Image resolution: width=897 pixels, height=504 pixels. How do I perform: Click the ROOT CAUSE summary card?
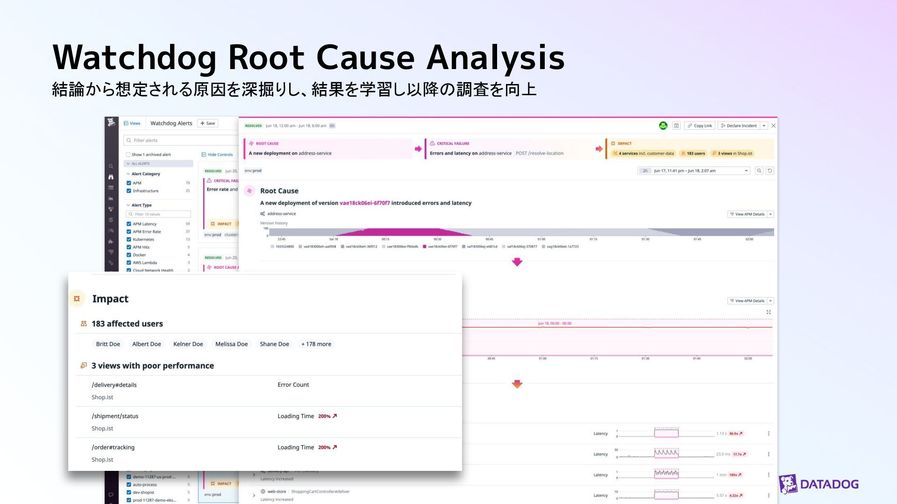328,148
